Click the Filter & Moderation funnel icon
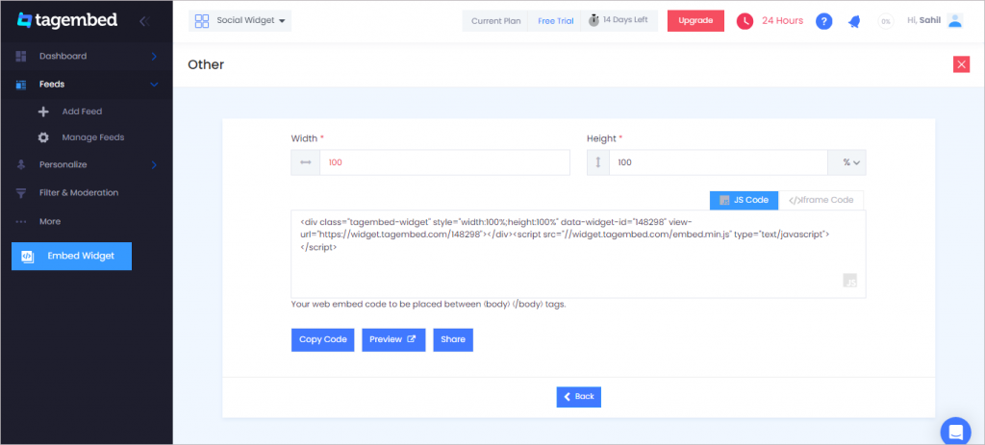Screen dimensions: 985x445 click(21, 192)
